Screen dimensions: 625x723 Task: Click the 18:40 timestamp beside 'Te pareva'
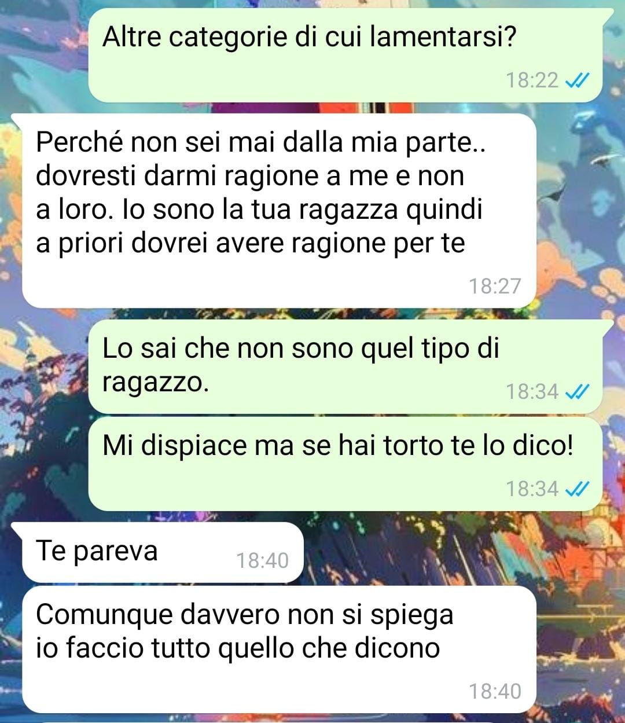tap(262, 560)
